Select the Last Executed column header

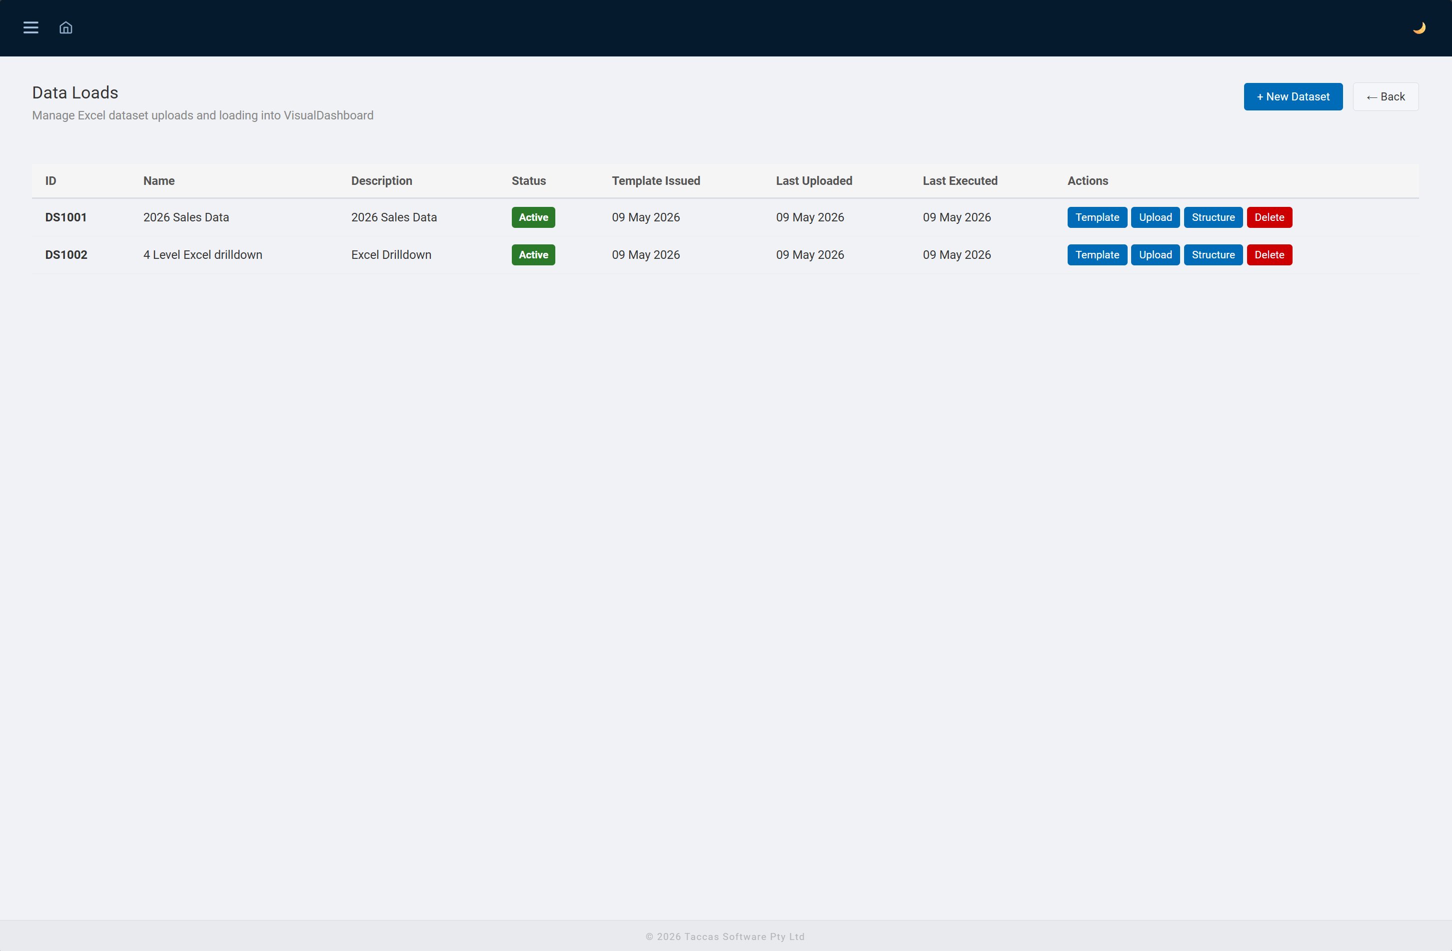point(960,180)
